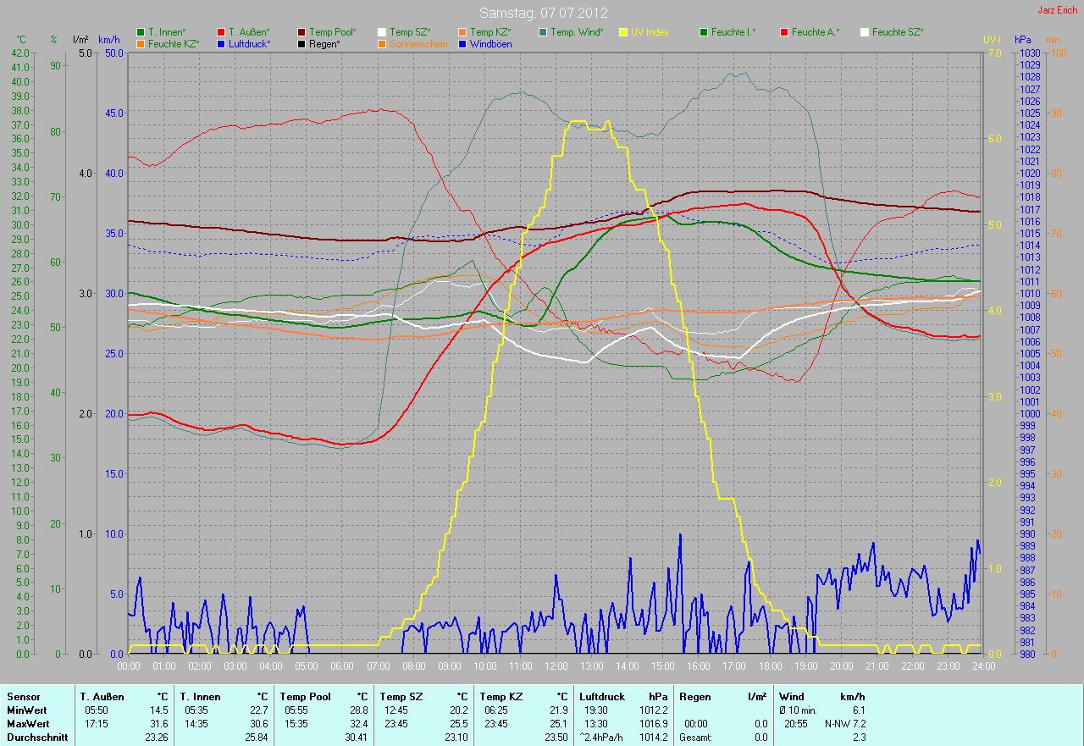Click the 'Sonnenschein' legend label
The image size is (1084, 746).
pyautogui.click(x=418, y=43)
